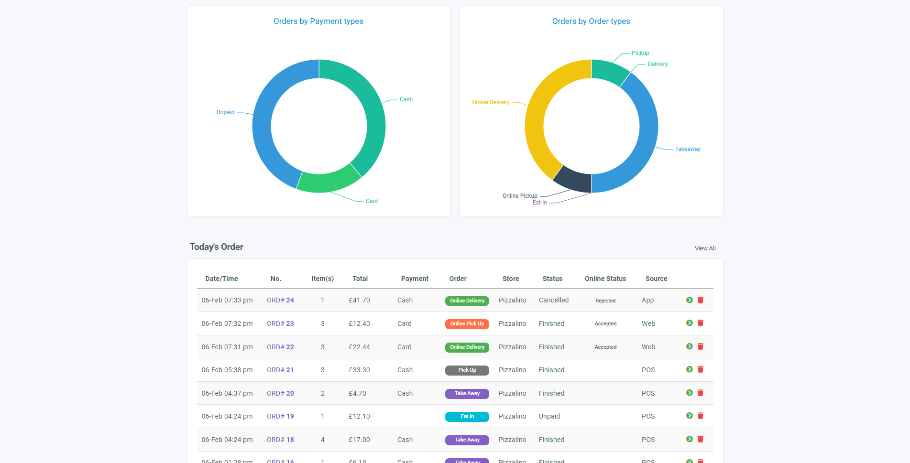Viewport: 910px width, 463px height.
Task: Open order link ORD# 23
Action: tap(280, 323)
